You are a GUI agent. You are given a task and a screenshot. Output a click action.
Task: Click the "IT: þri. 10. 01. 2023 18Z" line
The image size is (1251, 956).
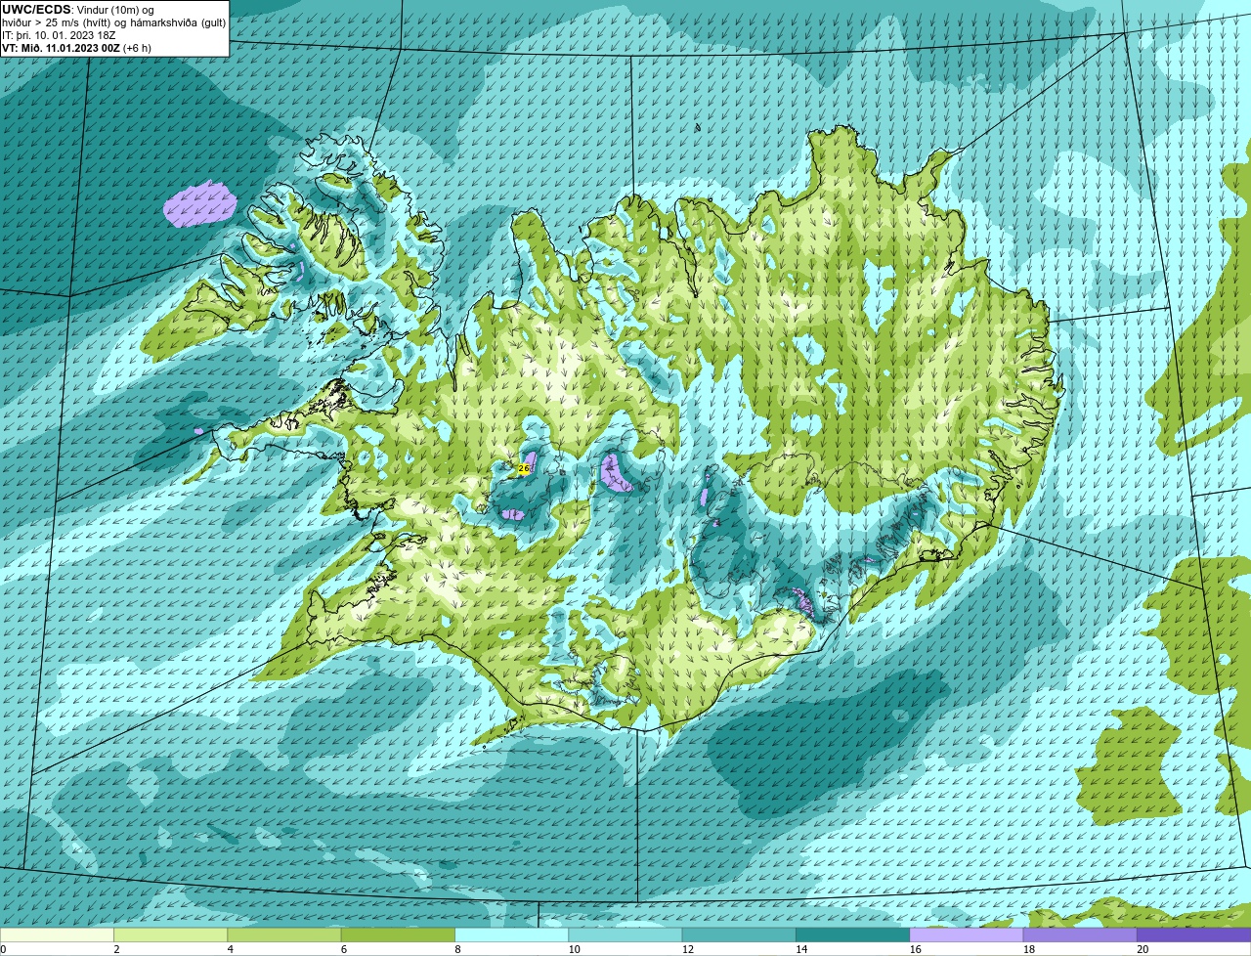[59, 35]
